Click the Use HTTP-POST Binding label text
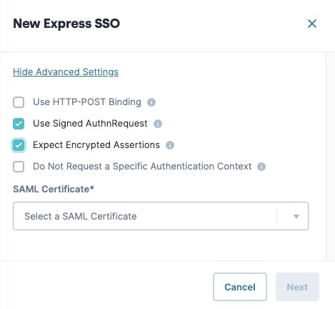The image size is (335, 309). (x=87, y=102)
